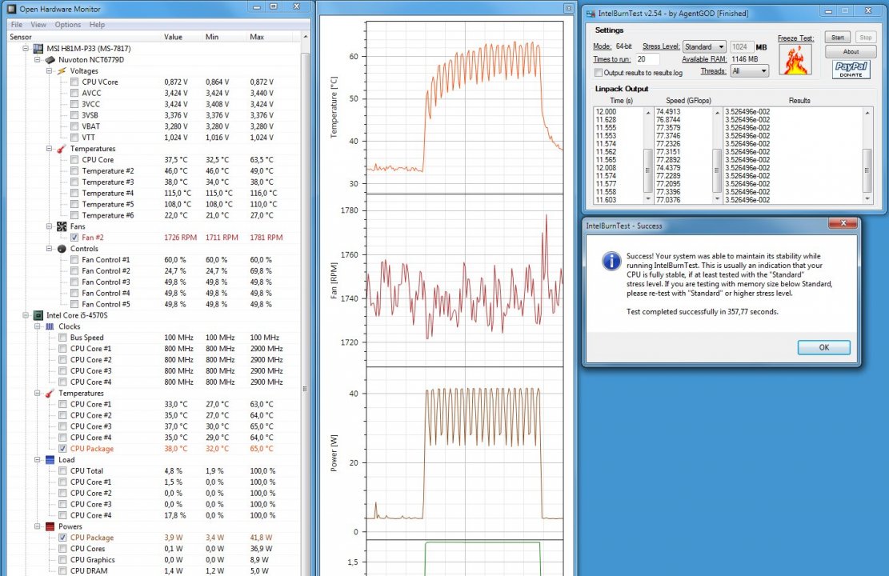The width and height of the screenshot is (889, 576).
Task: Click the Intel Core i5-4570S processor icon
Action: coord(38,315)
